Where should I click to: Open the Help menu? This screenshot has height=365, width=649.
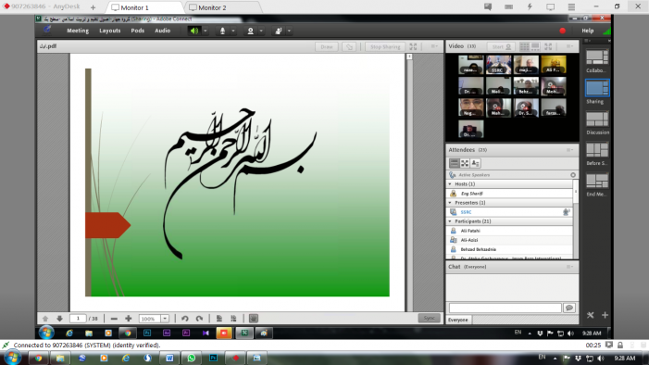coord(587,31)
